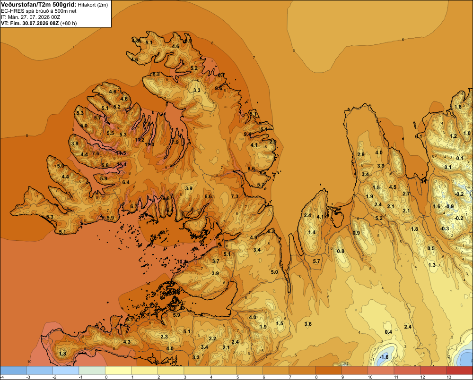Click the legend color swatch between -4 and -3

(x=13, y=371)
